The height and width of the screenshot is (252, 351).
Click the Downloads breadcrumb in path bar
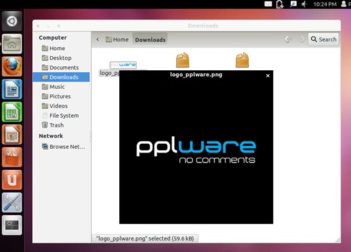click(150, 39)
